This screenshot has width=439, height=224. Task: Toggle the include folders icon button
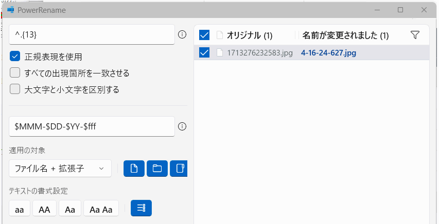[x=157, y=169]
